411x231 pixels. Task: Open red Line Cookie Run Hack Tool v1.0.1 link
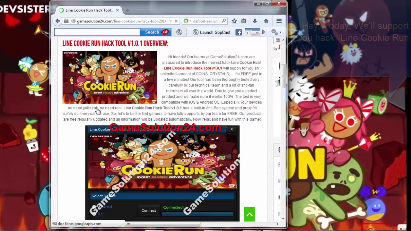[x=193, y=68]
